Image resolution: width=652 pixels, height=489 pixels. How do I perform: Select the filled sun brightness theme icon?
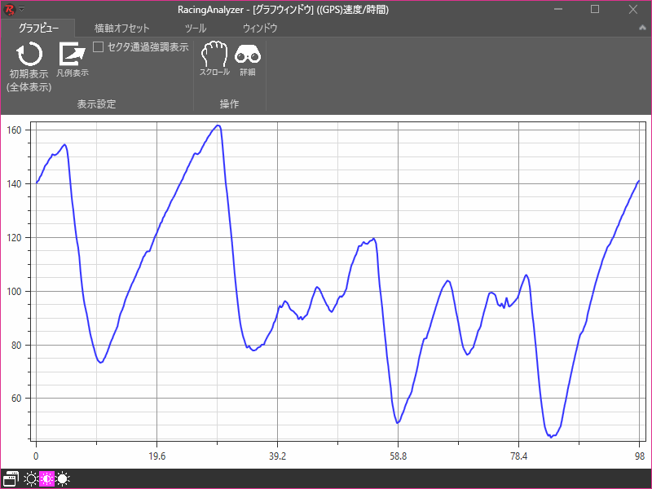[x=63, y=478]
